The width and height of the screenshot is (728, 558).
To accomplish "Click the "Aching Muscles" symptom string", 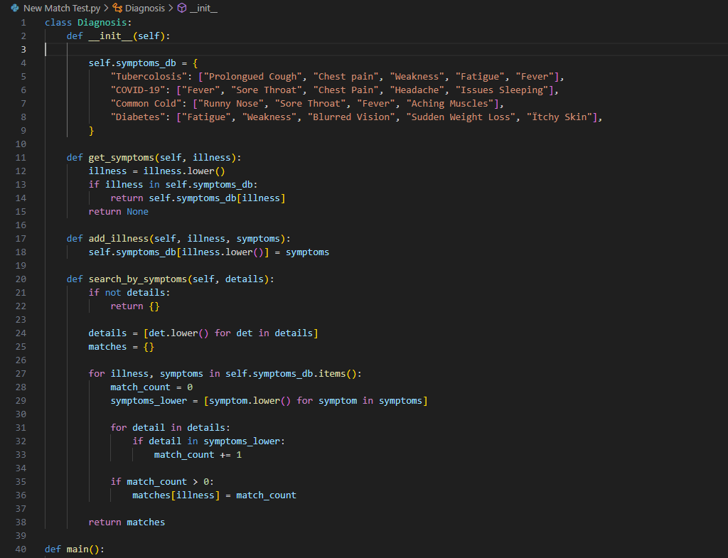I will 450,104.
